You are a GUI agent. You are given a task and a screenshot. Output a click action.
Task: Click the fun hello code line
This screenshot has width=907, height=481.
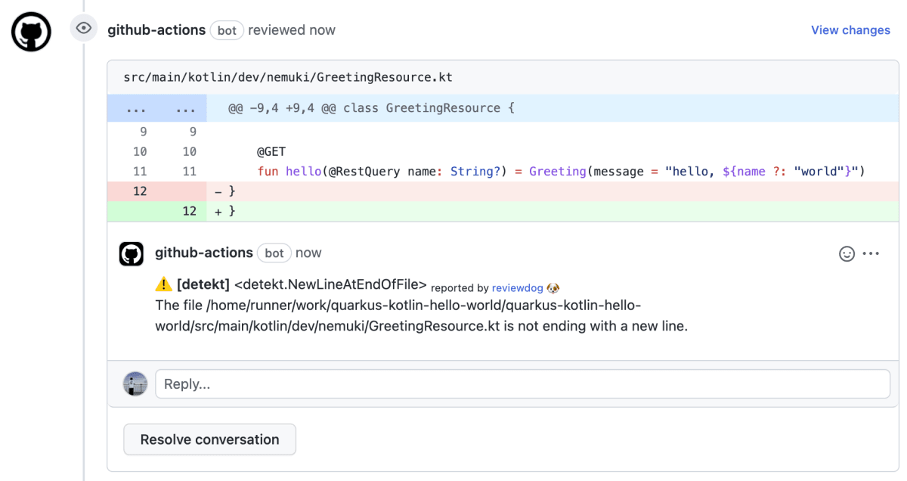(560, 171)
